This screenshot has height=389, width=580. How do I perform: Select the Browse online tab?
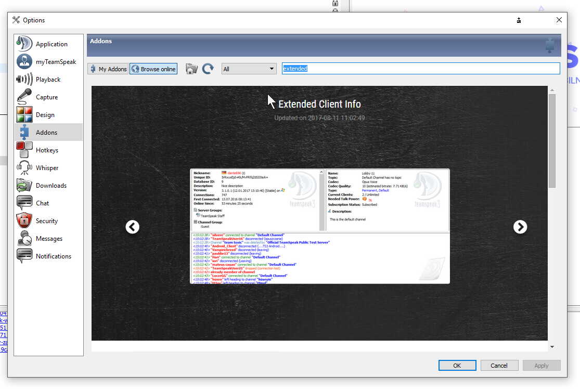(x=153, y=69)
